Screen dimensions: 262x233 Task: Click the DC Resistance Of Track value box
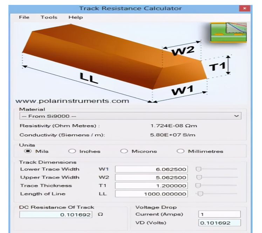tap(57, 214)
